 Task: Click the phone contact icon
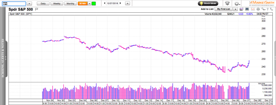[x=272, y=9]
